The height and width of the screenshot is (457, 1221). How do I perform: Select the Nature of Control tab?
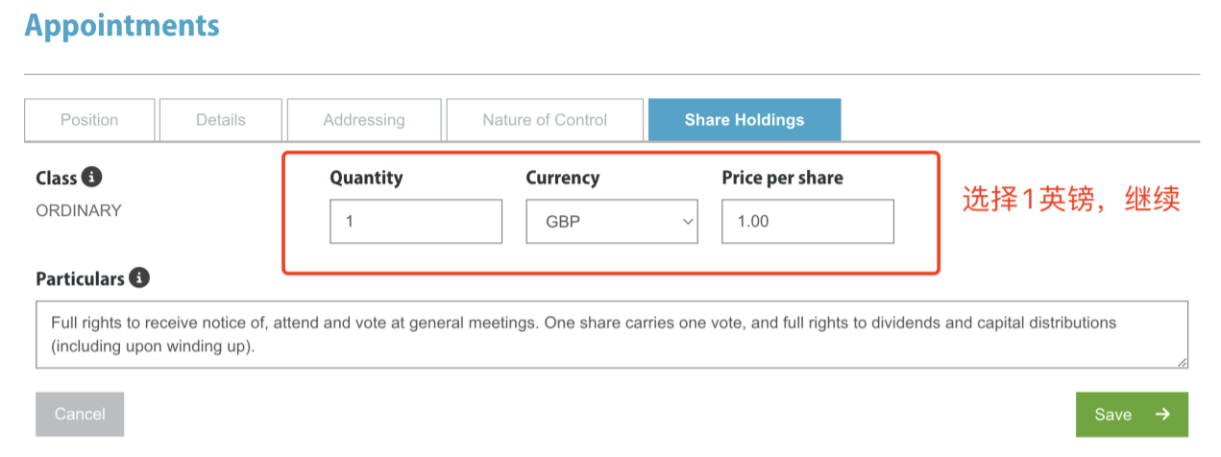[545, 120]
